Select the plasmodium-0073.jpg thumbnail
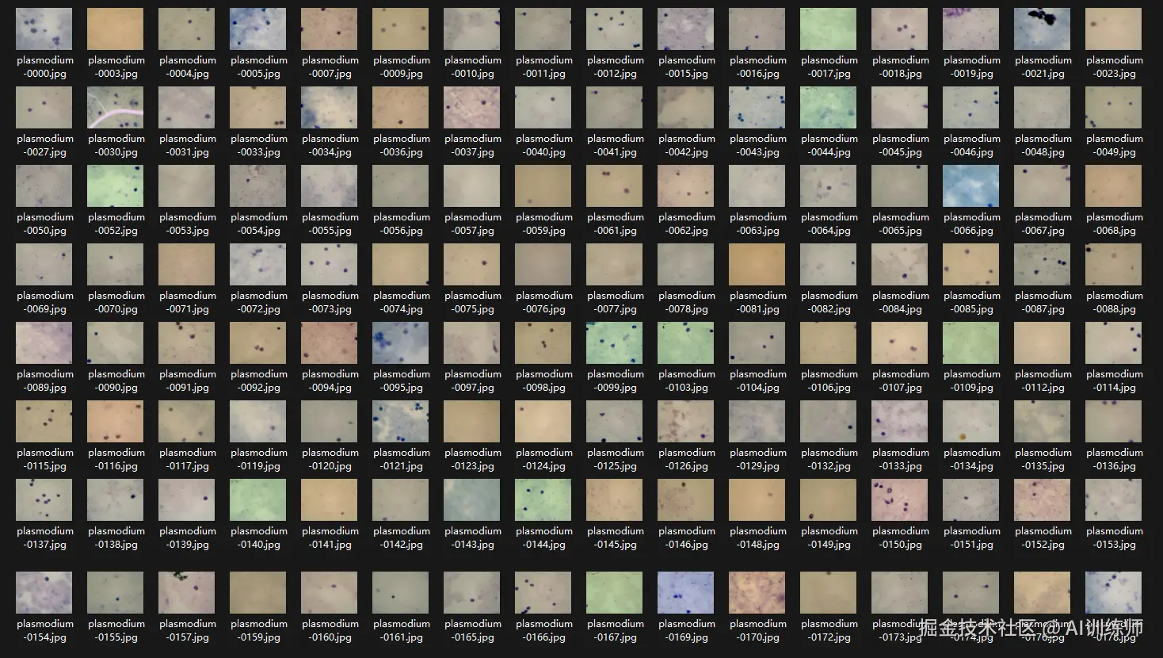This screenshot has height=658, width=1163. pos(330,265)
